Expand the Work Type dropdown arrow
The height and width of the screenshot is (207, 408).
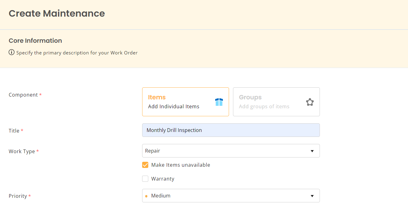312,151
